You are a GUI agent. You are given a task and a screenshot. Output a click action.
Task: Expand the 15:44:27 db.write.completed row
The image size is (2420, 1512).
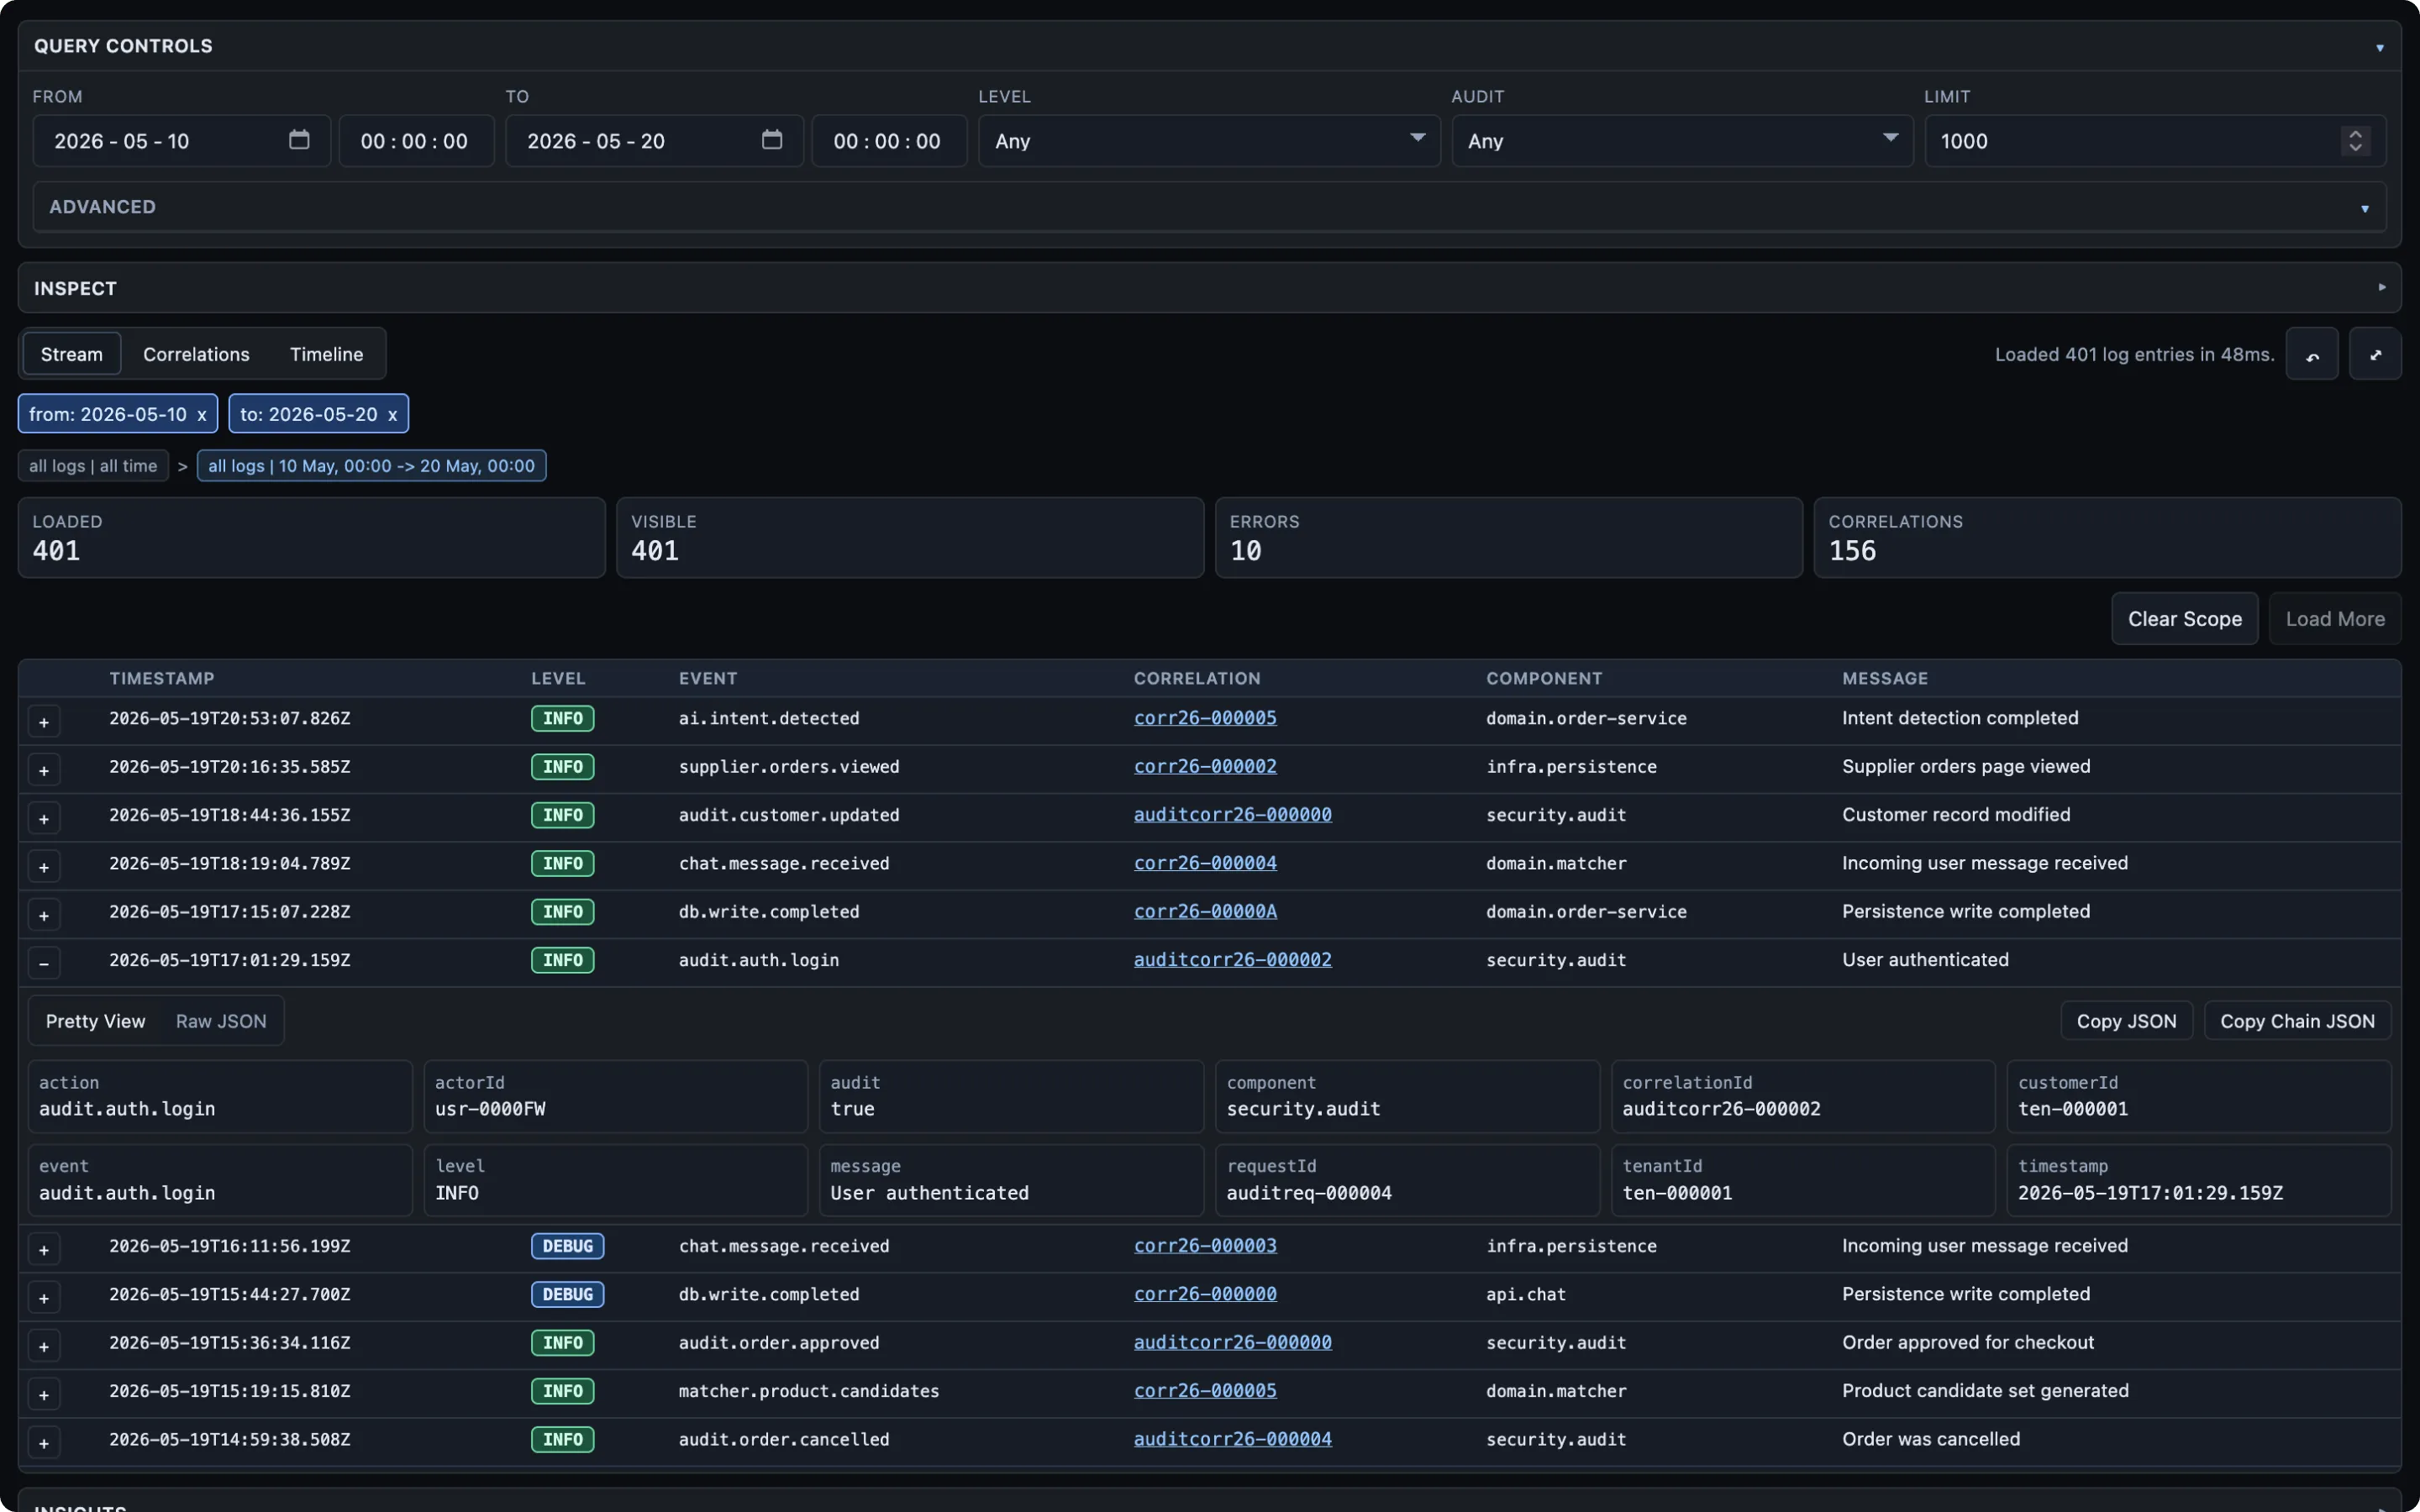(44, 1298)
